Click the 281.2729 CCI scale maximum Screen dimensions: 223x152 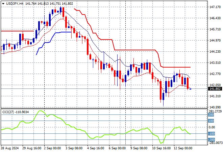(x=215, y=111)
